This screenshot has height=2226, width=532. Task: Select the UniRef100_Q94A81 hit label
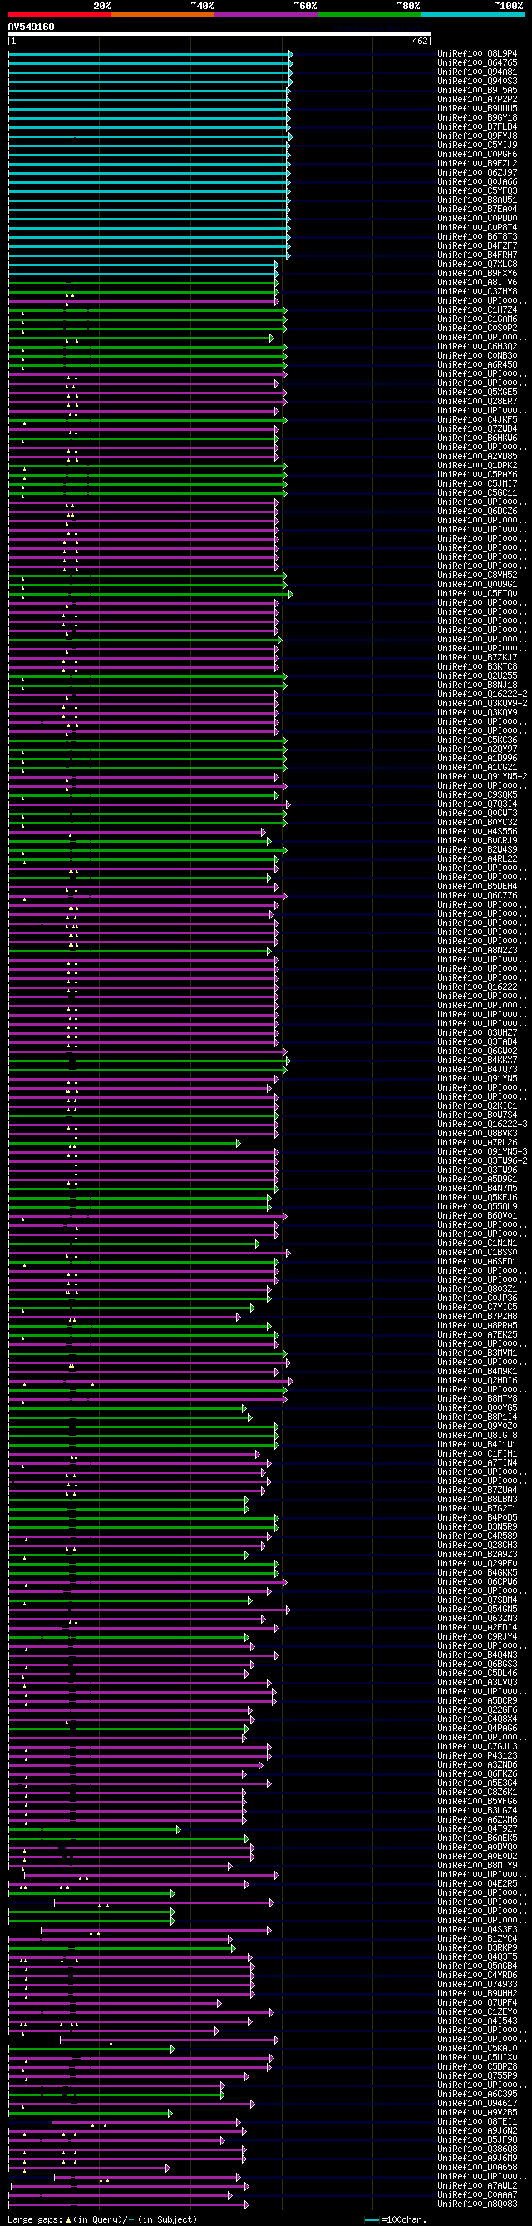point(478,72)
